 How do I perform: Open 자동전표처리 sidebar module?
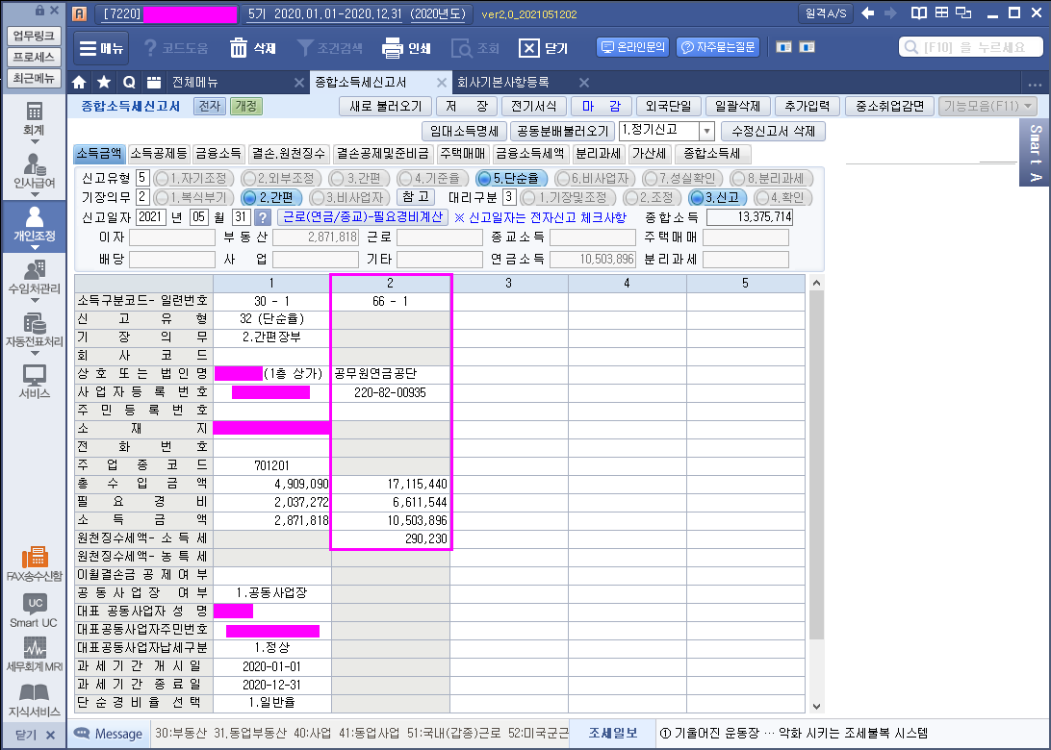pyautogui.click(x=35, y=330)
